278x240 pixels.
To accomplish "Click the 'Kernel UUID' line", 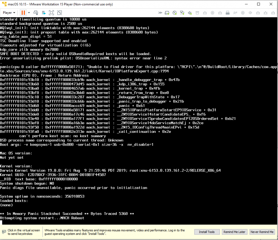I will (53, 175).
